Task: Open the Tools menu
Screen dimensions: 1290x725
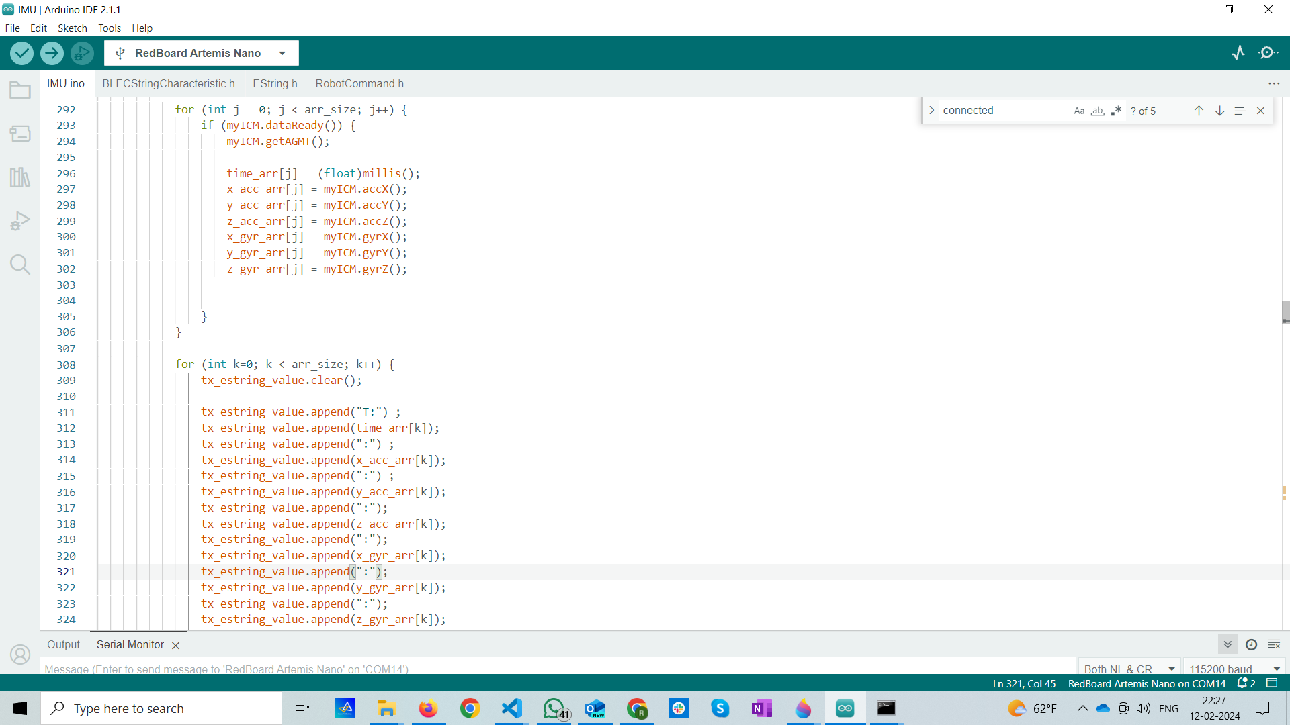Action: tap(110, 28)
